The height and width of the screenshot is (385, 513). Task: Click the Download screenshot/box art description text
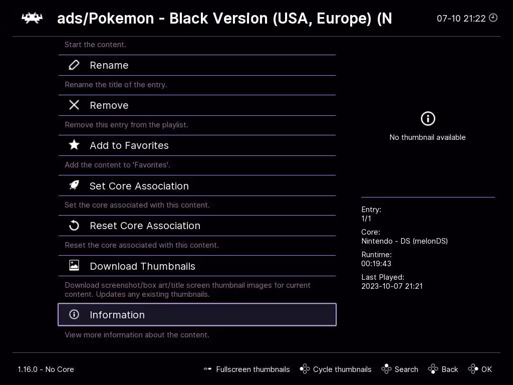click(x=187, y=290)
